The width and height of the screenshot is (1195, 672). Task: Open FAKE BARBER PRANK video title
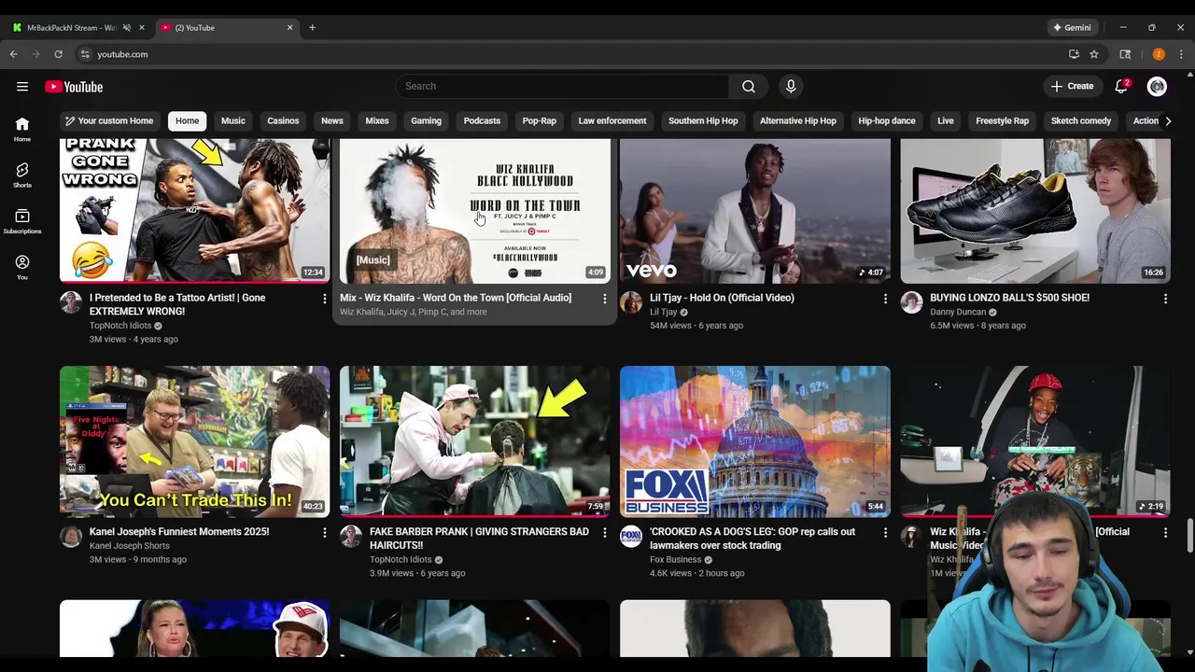pyautogui.click(x=479, y=539)
